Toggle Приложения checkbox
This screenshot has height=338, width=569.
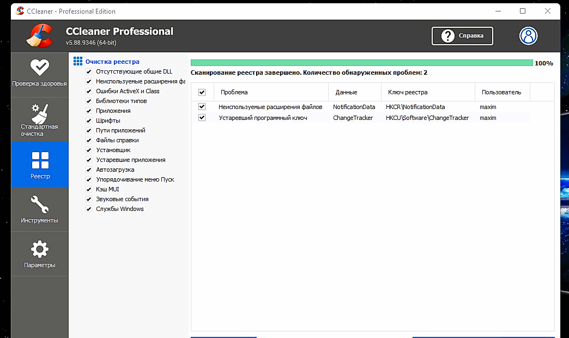click(x=88, y=111)
